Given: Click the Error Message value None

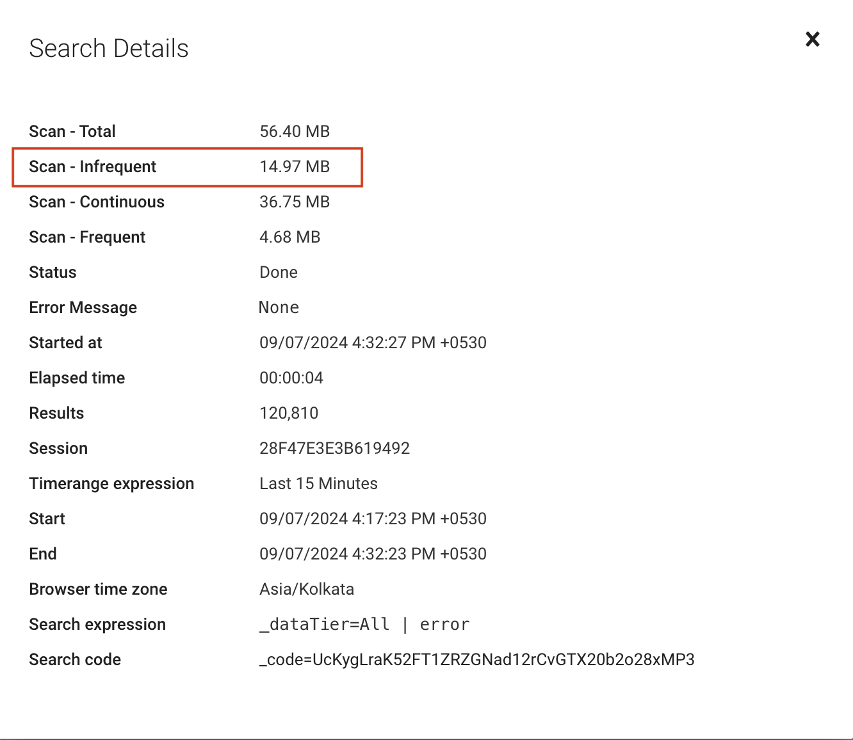Looking at the screenshot, I should (x=279, y=307).
